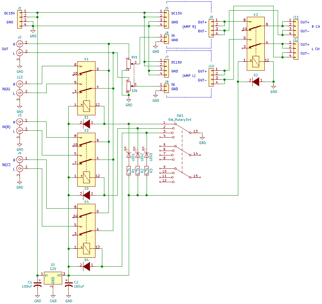This screenshot has height=304, width=322.
Task: Select the C2 100uF capacitor
Action: 69,283
